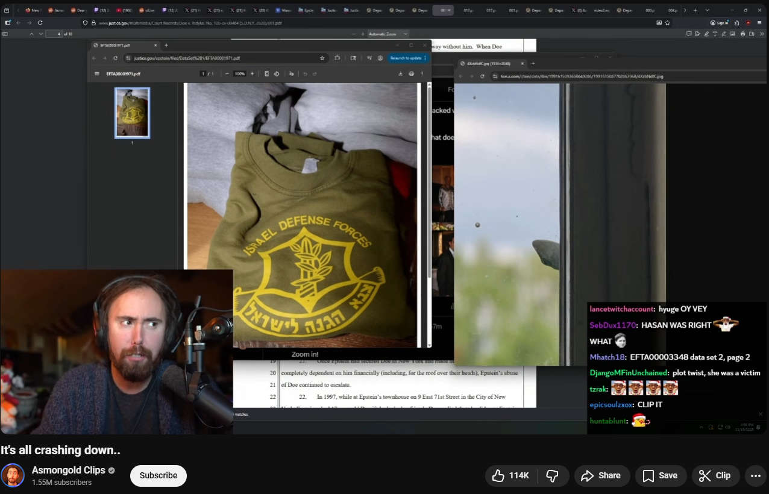Open Chrome profile avatar icon
This screenshot has height=494, width=769.
pos(380,58)
